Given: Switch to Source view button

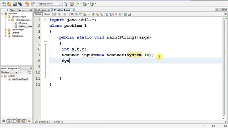Looking at the screenshot, I should [38, 14].
